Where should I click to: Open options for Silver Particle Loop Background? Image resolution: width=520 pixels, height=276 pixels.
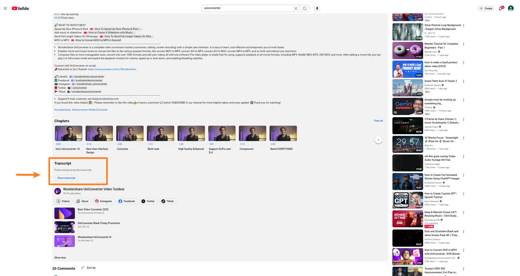point(464,25)
